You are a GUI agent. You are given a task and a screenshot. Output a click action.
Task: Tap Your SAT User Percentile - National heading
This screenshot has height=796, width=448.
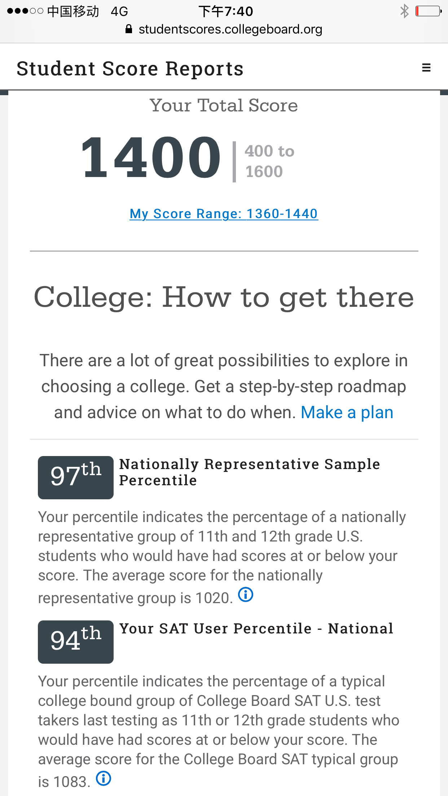pos(256,628)
